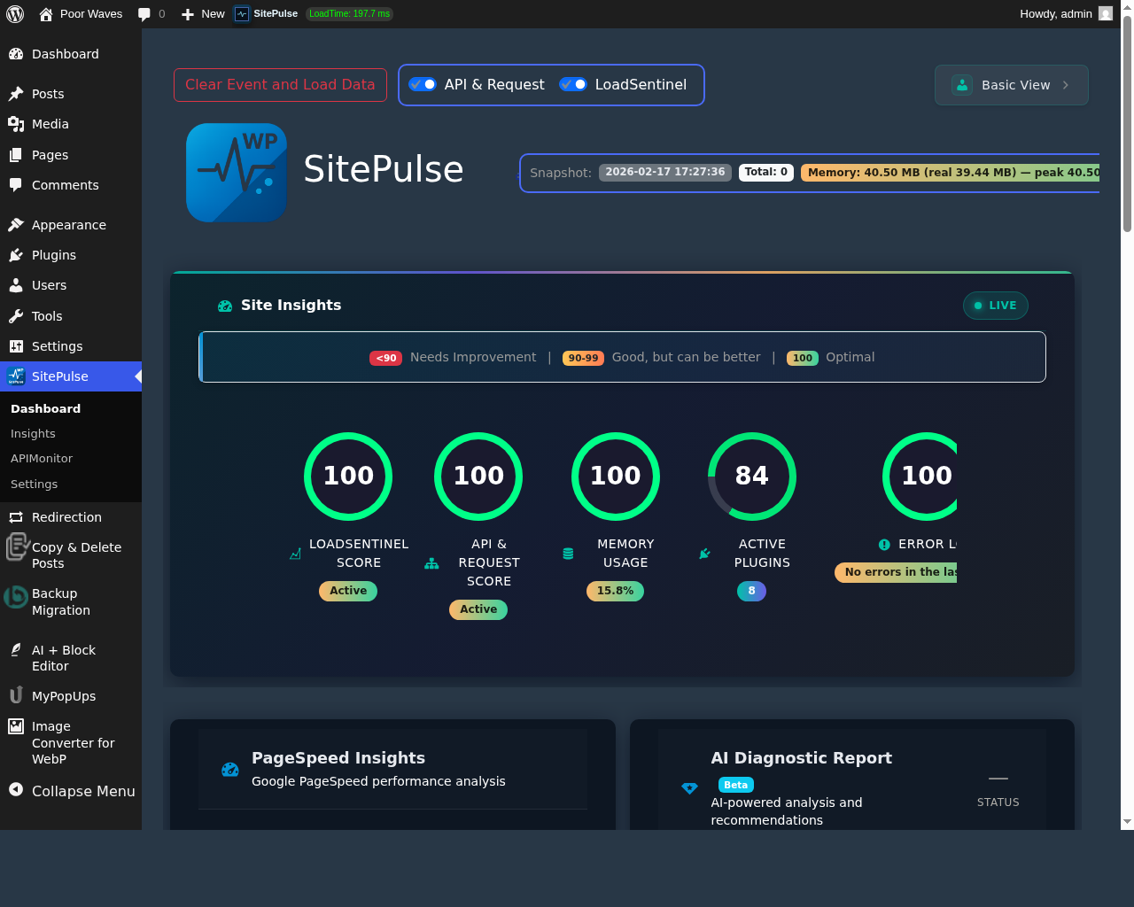Click the WordPress logo in the admin bar

pos(14,13)
